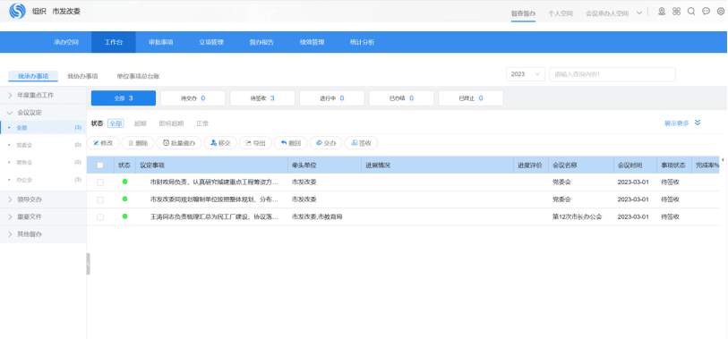Image resolution: width=728 pixels, height=339 pixels.
Task: Tick the checkbox for 市财政局负责 row
Action: coord(100,182)
